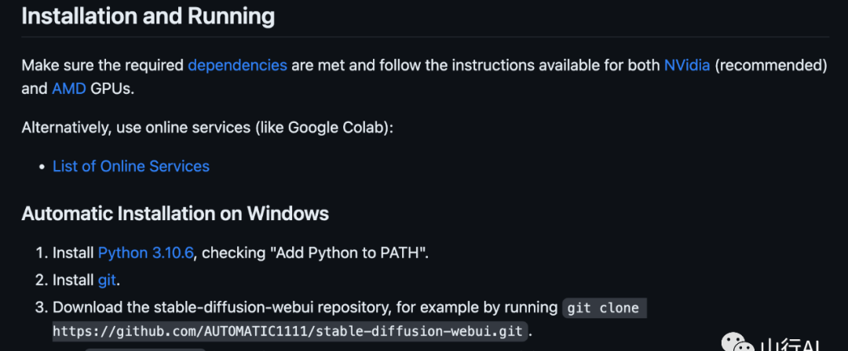This screenshot has width=848, height=351.
Task: Open the NVidia instructions link
Action: [x=687, y=66]
